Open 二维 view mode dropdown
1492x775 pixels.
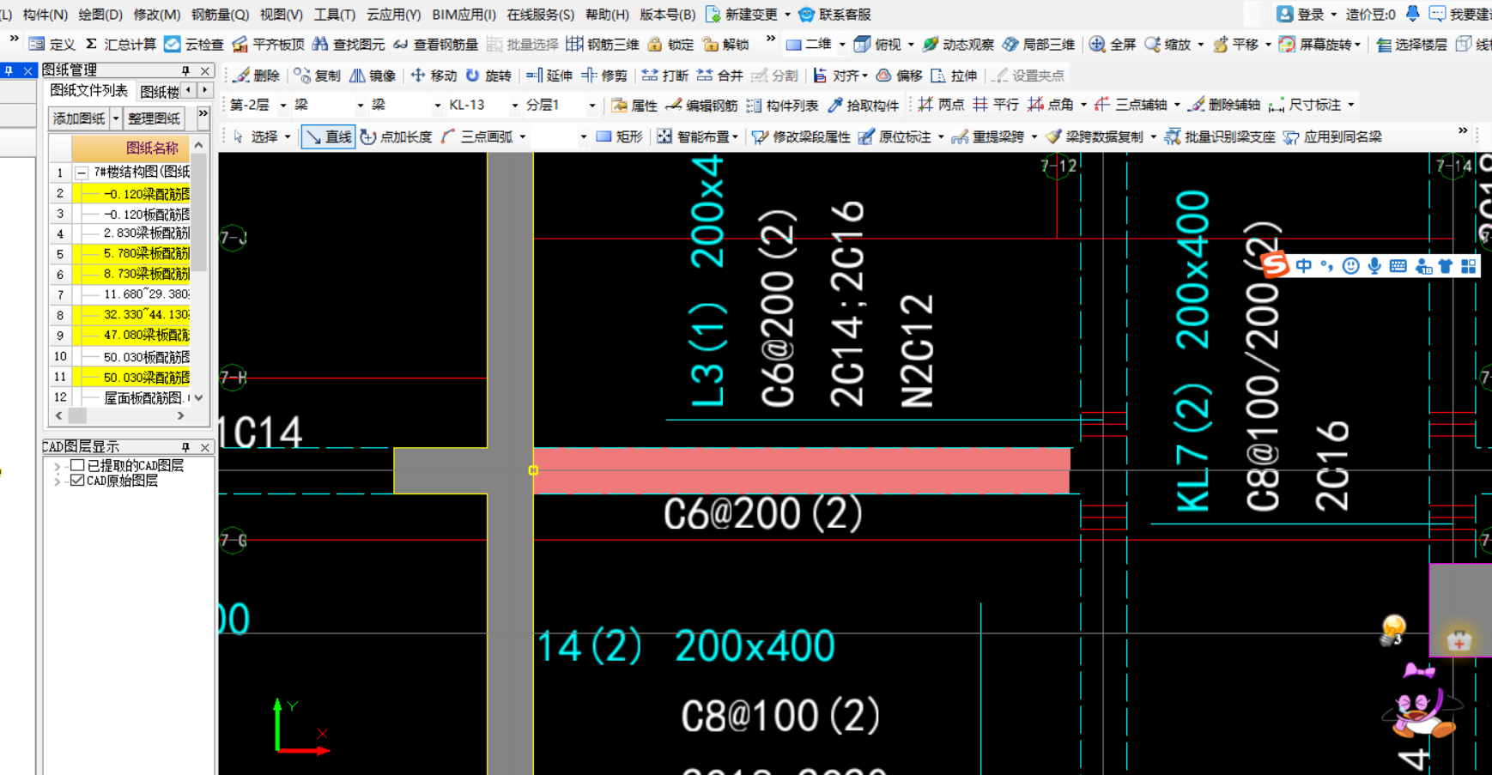[841, 45]
